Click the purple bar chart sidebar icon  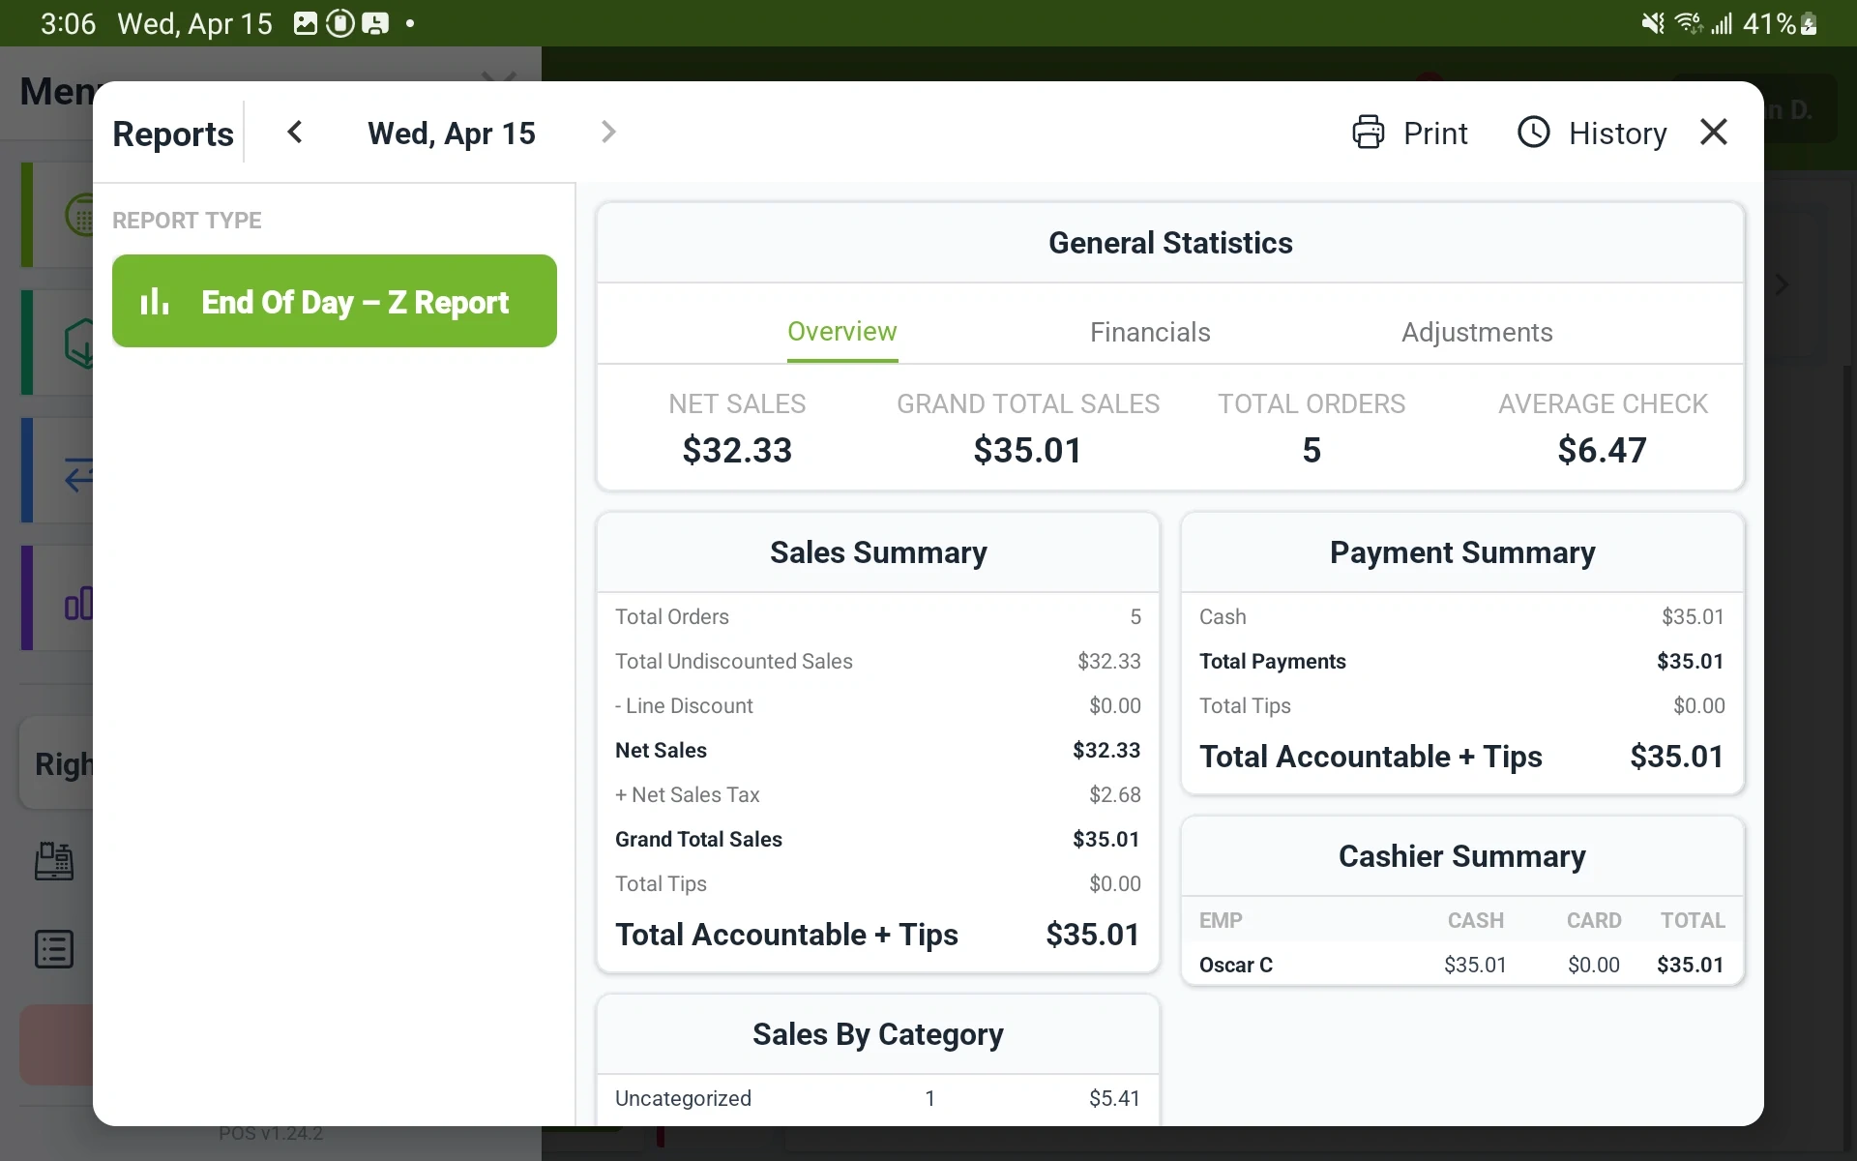pyautogui.click(x=77, y=604)
